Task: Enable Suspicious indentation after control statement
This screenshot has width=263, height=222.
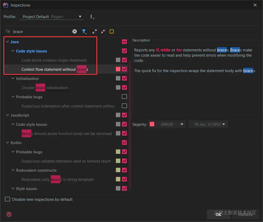Action: click(x=125, y=106)
